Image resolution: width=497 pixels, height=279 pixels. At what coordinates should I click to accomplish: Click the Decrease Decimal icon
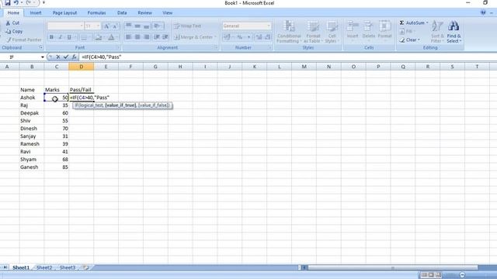pos(267,37)
